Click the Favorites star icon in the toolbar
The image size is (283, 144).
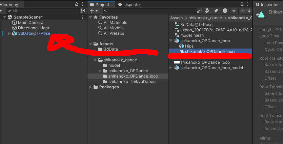coord(234,11)
